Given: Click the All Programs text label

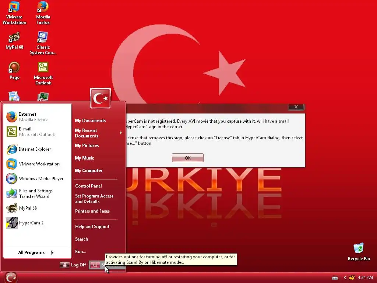Looking at the screenshot, I should click(x=31, y=252).
